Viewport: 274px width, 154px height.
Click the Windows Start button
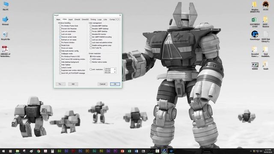[x=3, y=151]
